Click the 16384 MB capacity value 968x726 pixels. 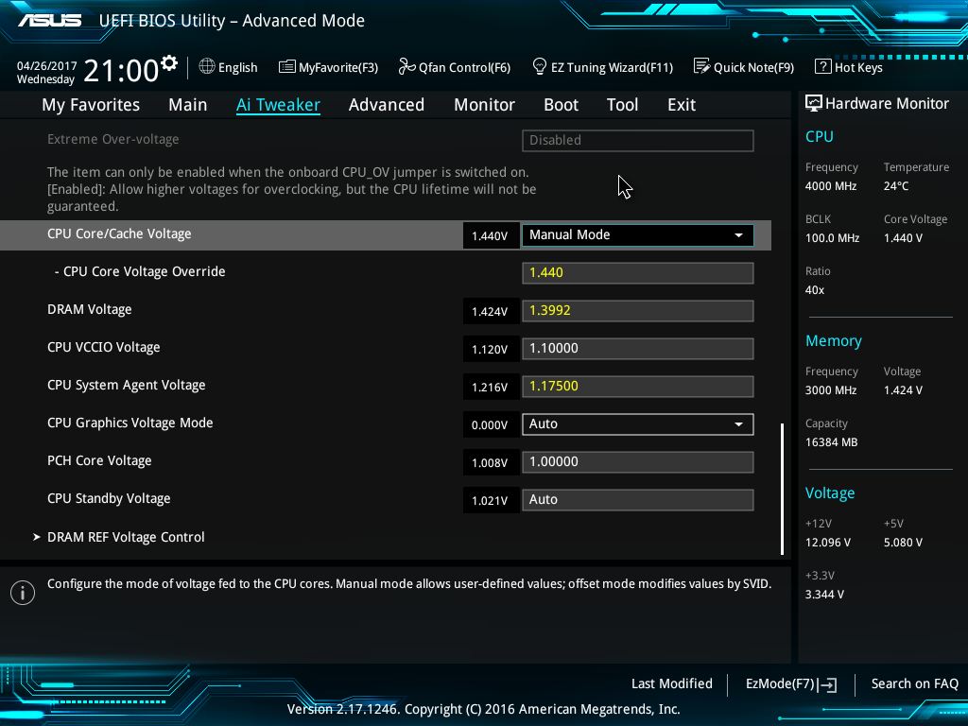point(831,442)
